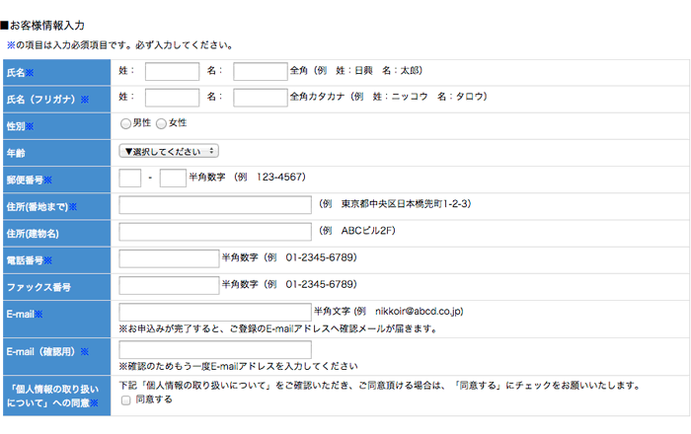This screenshot has height=434, width=691.
Task: Click the example text ABCビル2F
Action: (368, 231)
